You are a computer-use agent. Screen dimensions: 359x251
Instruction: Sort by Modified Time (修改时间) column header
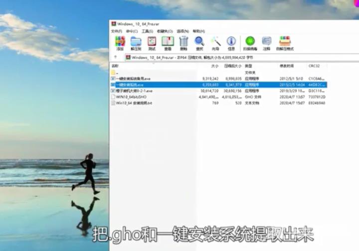[287, 66]
